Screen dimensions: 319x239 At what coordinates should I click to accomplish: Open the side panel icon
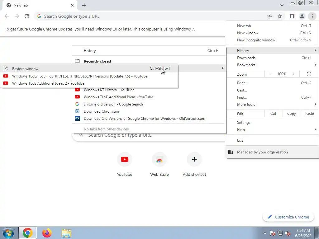[x=292, y=16]
